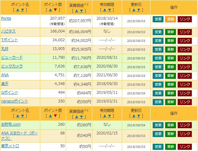Sort ascending by ポイント名 in top header
Viewport: 198px width, 151px height.
point(18,10)
